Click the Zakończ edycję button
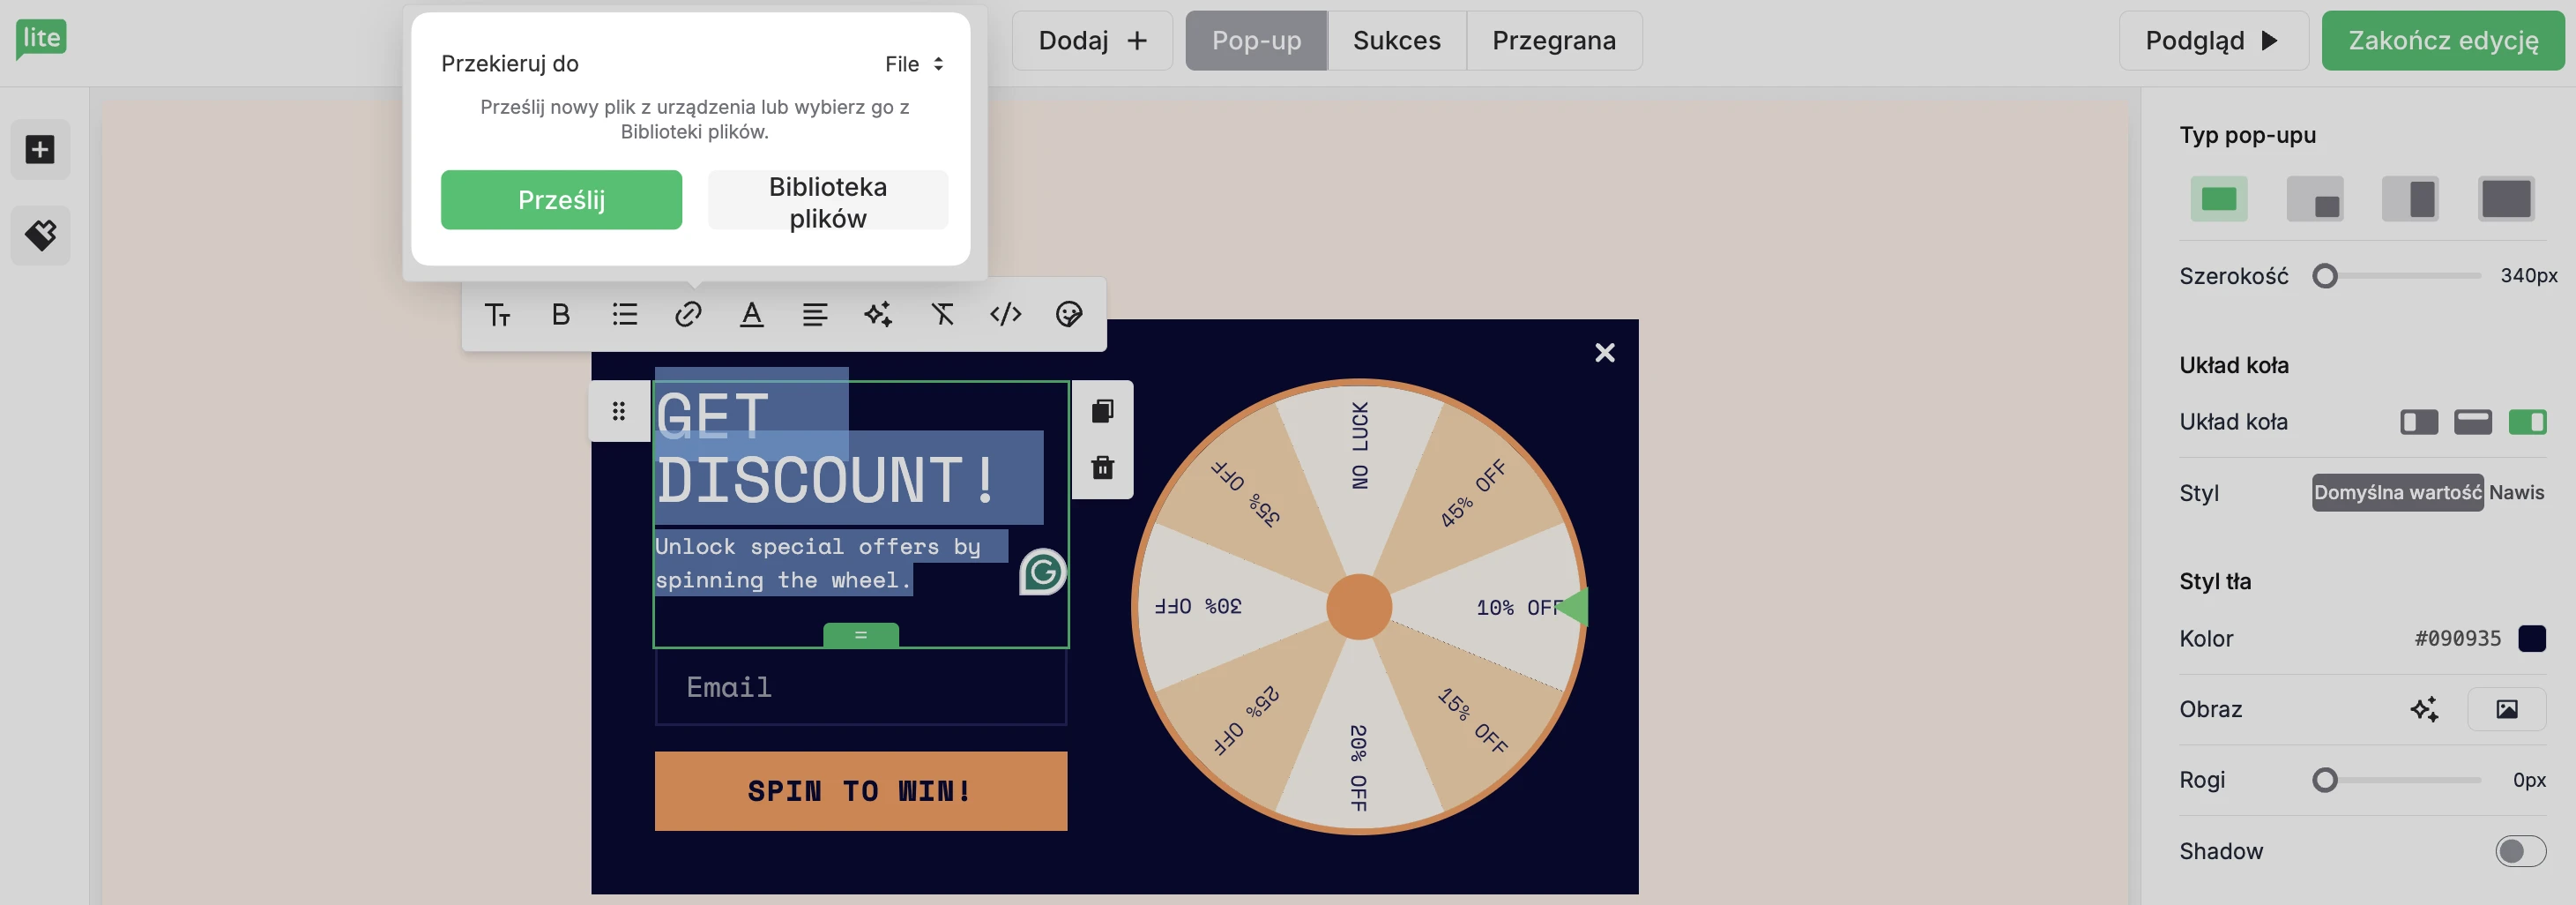This screenshot has height=905, width=2576. tap(2442, 41)
